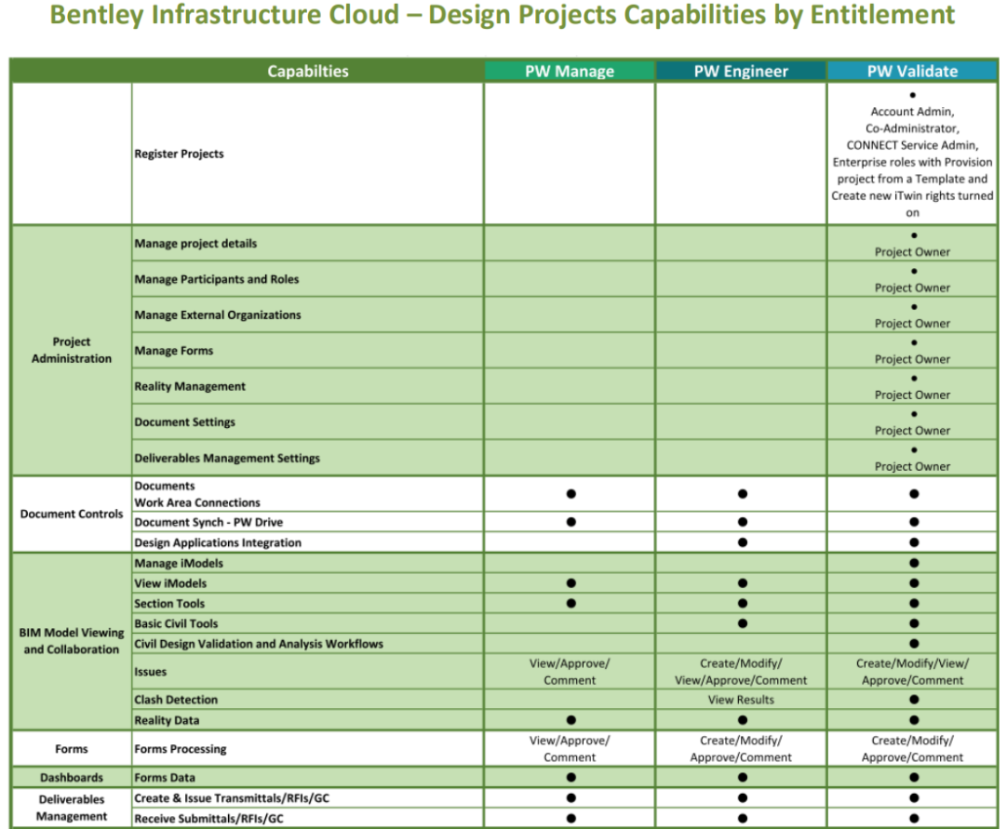
Task: Click PW Validate Issues cell Create/Modify/View/Approve/Comment
Action: [x=912, y=672]
